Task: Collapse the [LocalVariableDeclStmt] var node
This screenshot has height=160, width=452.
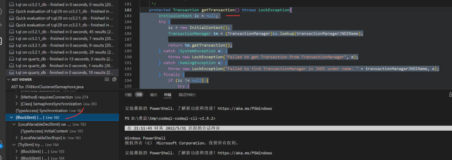Action: point(14,124)
